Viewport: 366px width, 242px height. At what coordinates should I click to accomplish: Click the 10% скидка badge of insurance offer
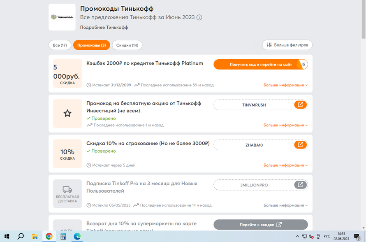pos(67,154)
